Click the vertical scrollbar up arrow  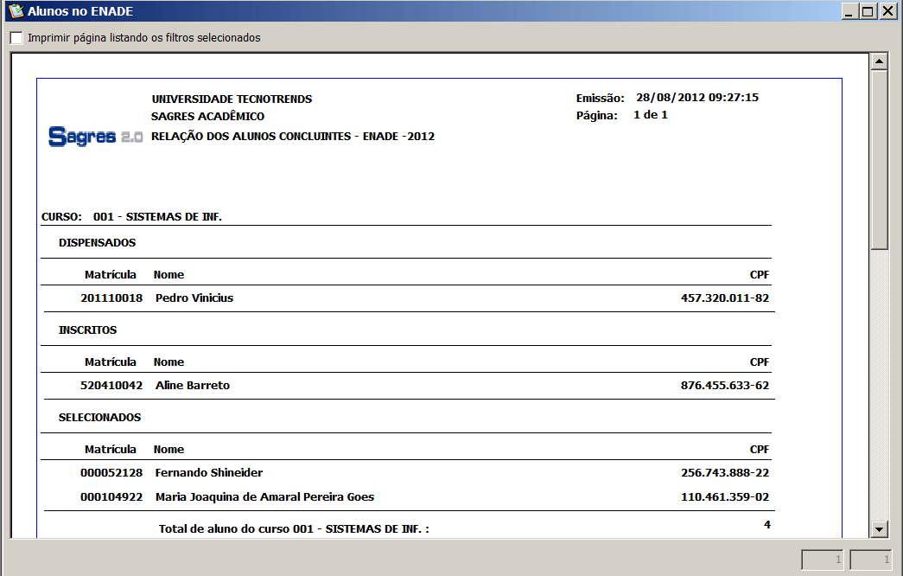pos(880,61)
